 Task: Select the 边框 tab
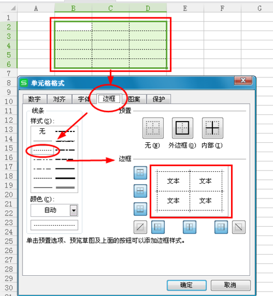tap(109, 99)
